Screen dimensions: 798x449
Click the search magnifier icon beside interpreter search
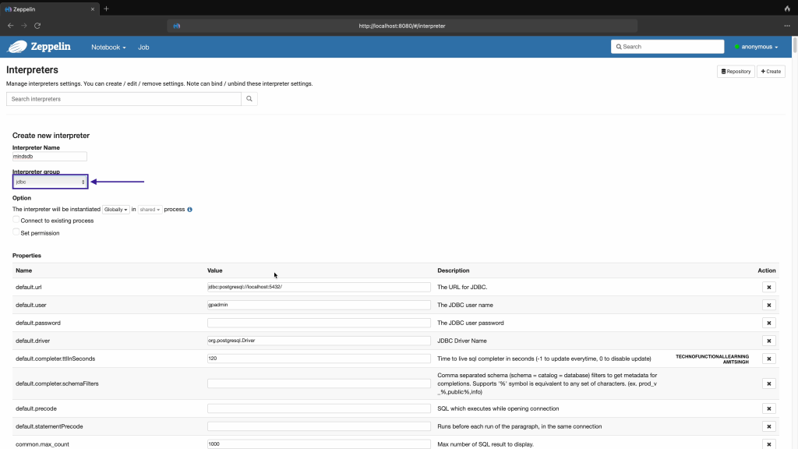(249, 99)
